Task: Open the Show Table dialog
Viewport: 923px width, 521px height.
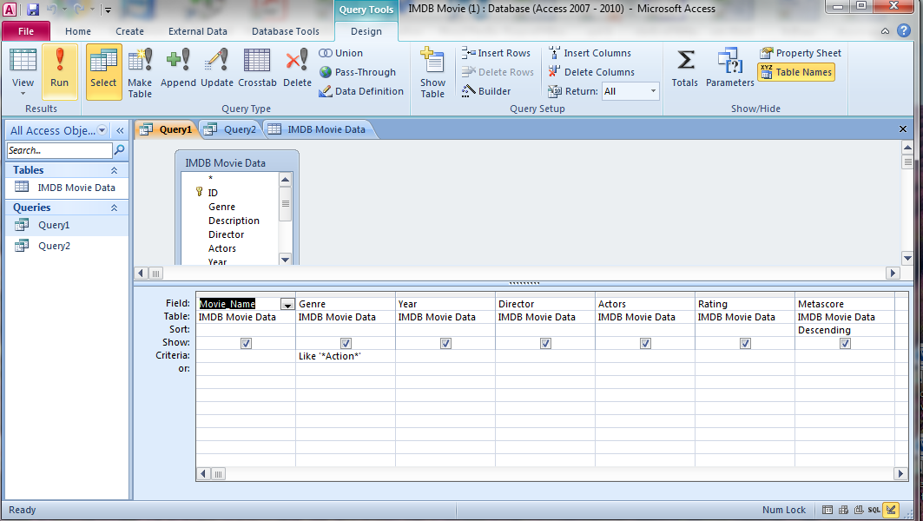Action: (x=432, y=72)
